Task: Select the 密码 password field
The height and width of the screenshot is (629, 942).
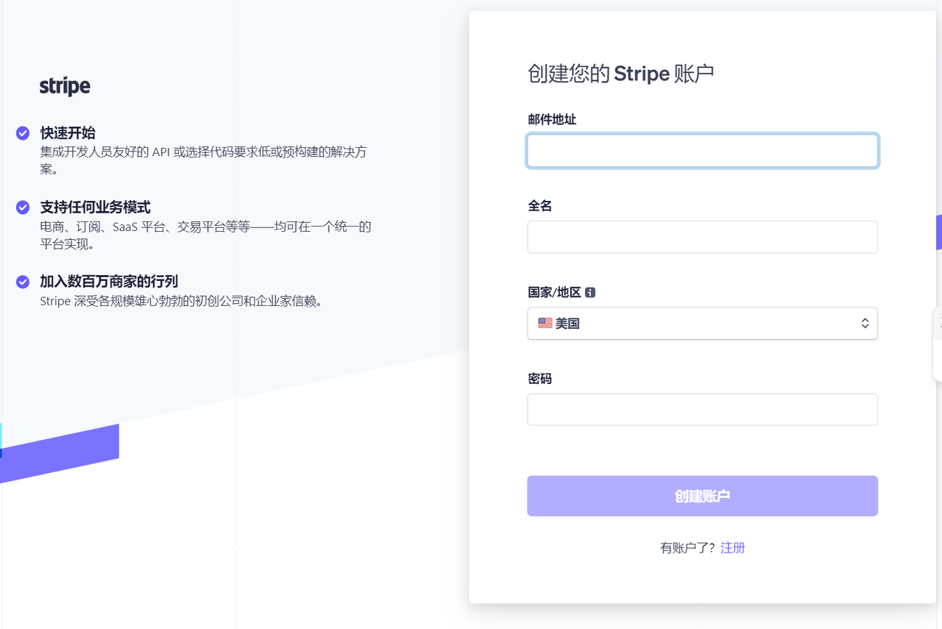Action: pyautogui.click(x=702, y=409)
